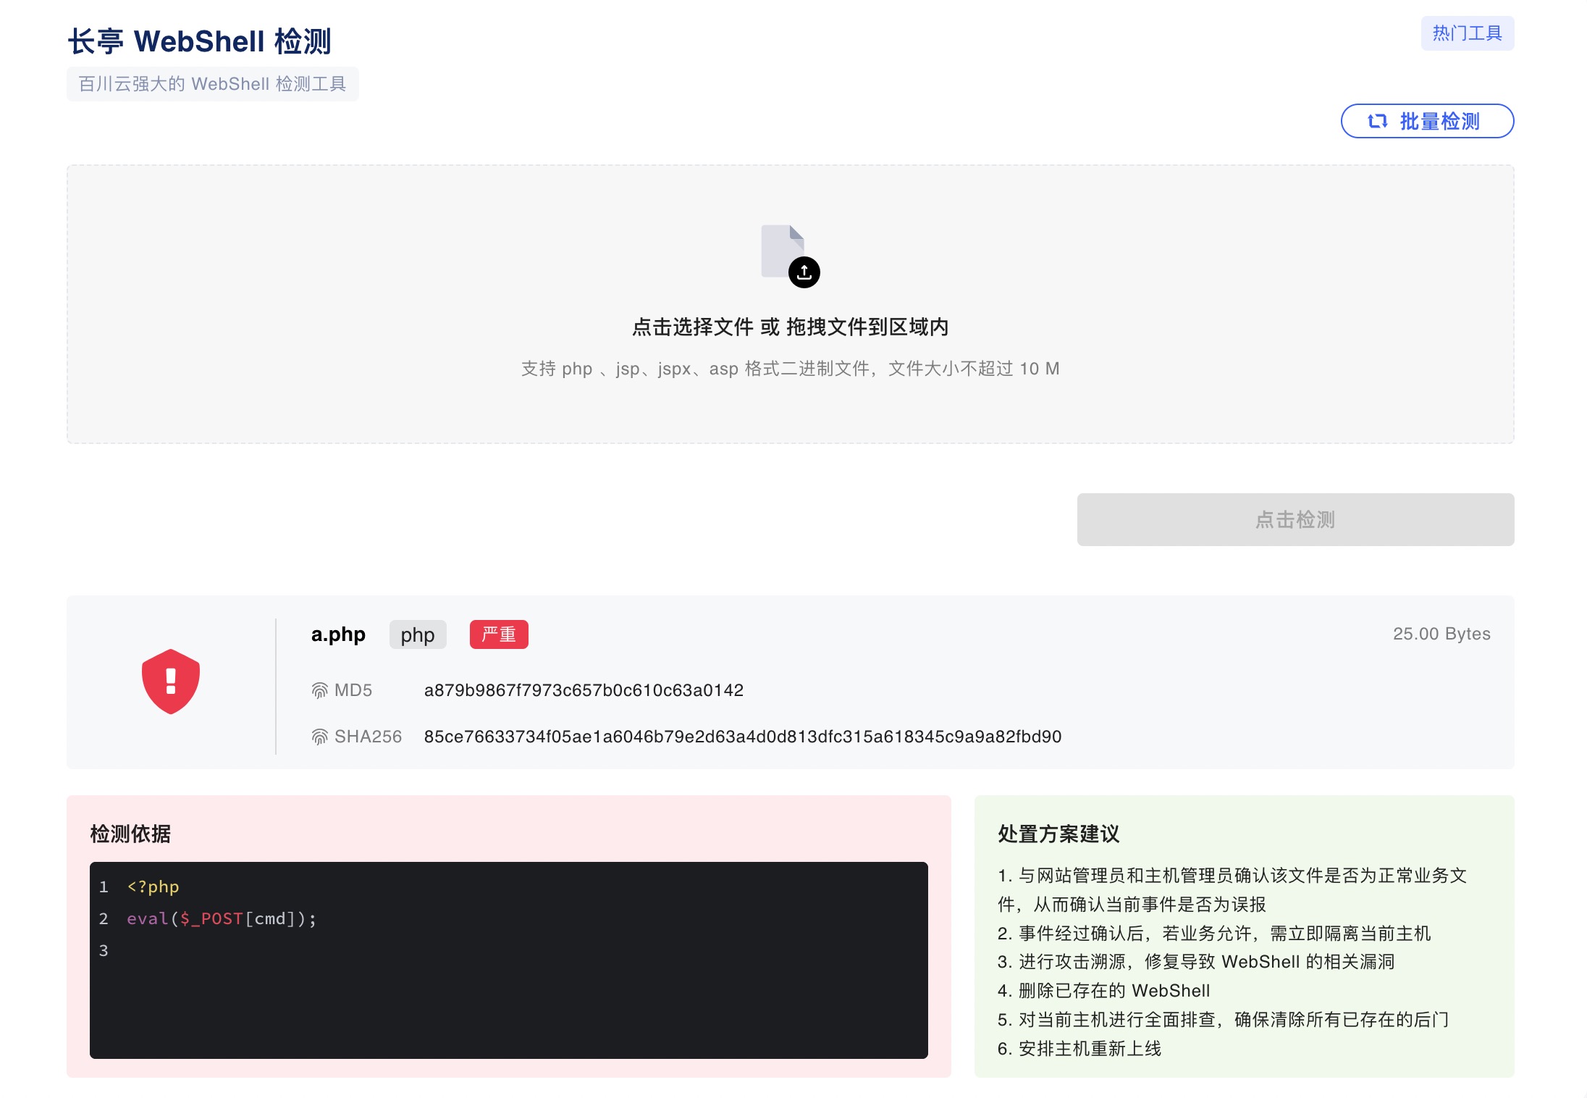Image resolution: width=1587 pixels, height=1098 pixels.
Task: Click the 处置方案建议 heading
Action: pyautogui.click(x=1058, y=834)
